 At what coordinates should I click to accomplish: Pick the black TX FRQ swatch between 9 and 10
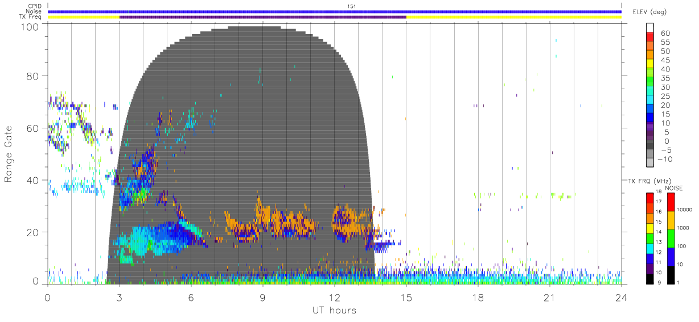650,278
